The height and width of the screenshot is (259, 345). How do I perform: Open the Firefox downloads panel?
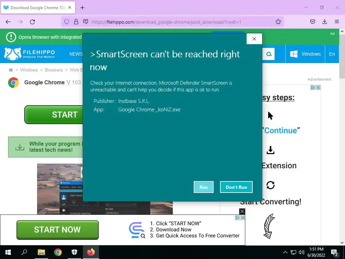(324, 22)
